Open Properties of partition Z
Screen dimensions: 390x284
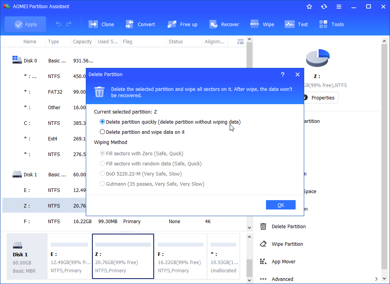click(320, 98)
